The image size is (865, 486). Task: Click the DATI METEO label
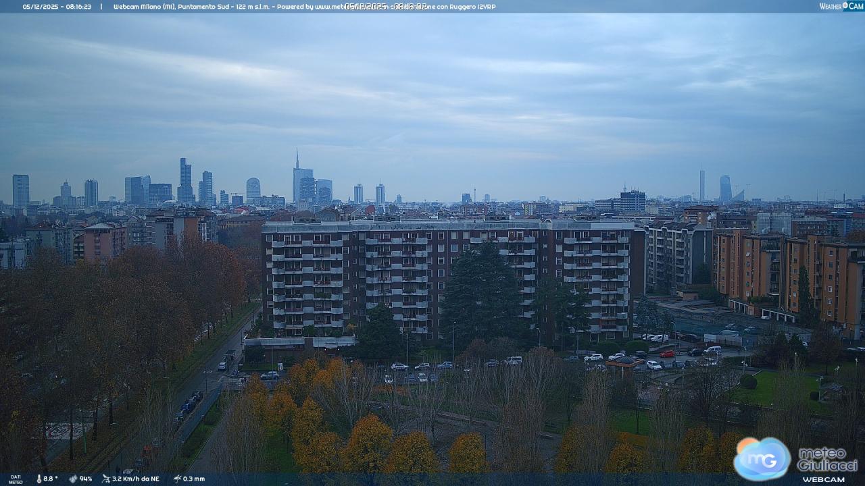[x=15, y=479]
